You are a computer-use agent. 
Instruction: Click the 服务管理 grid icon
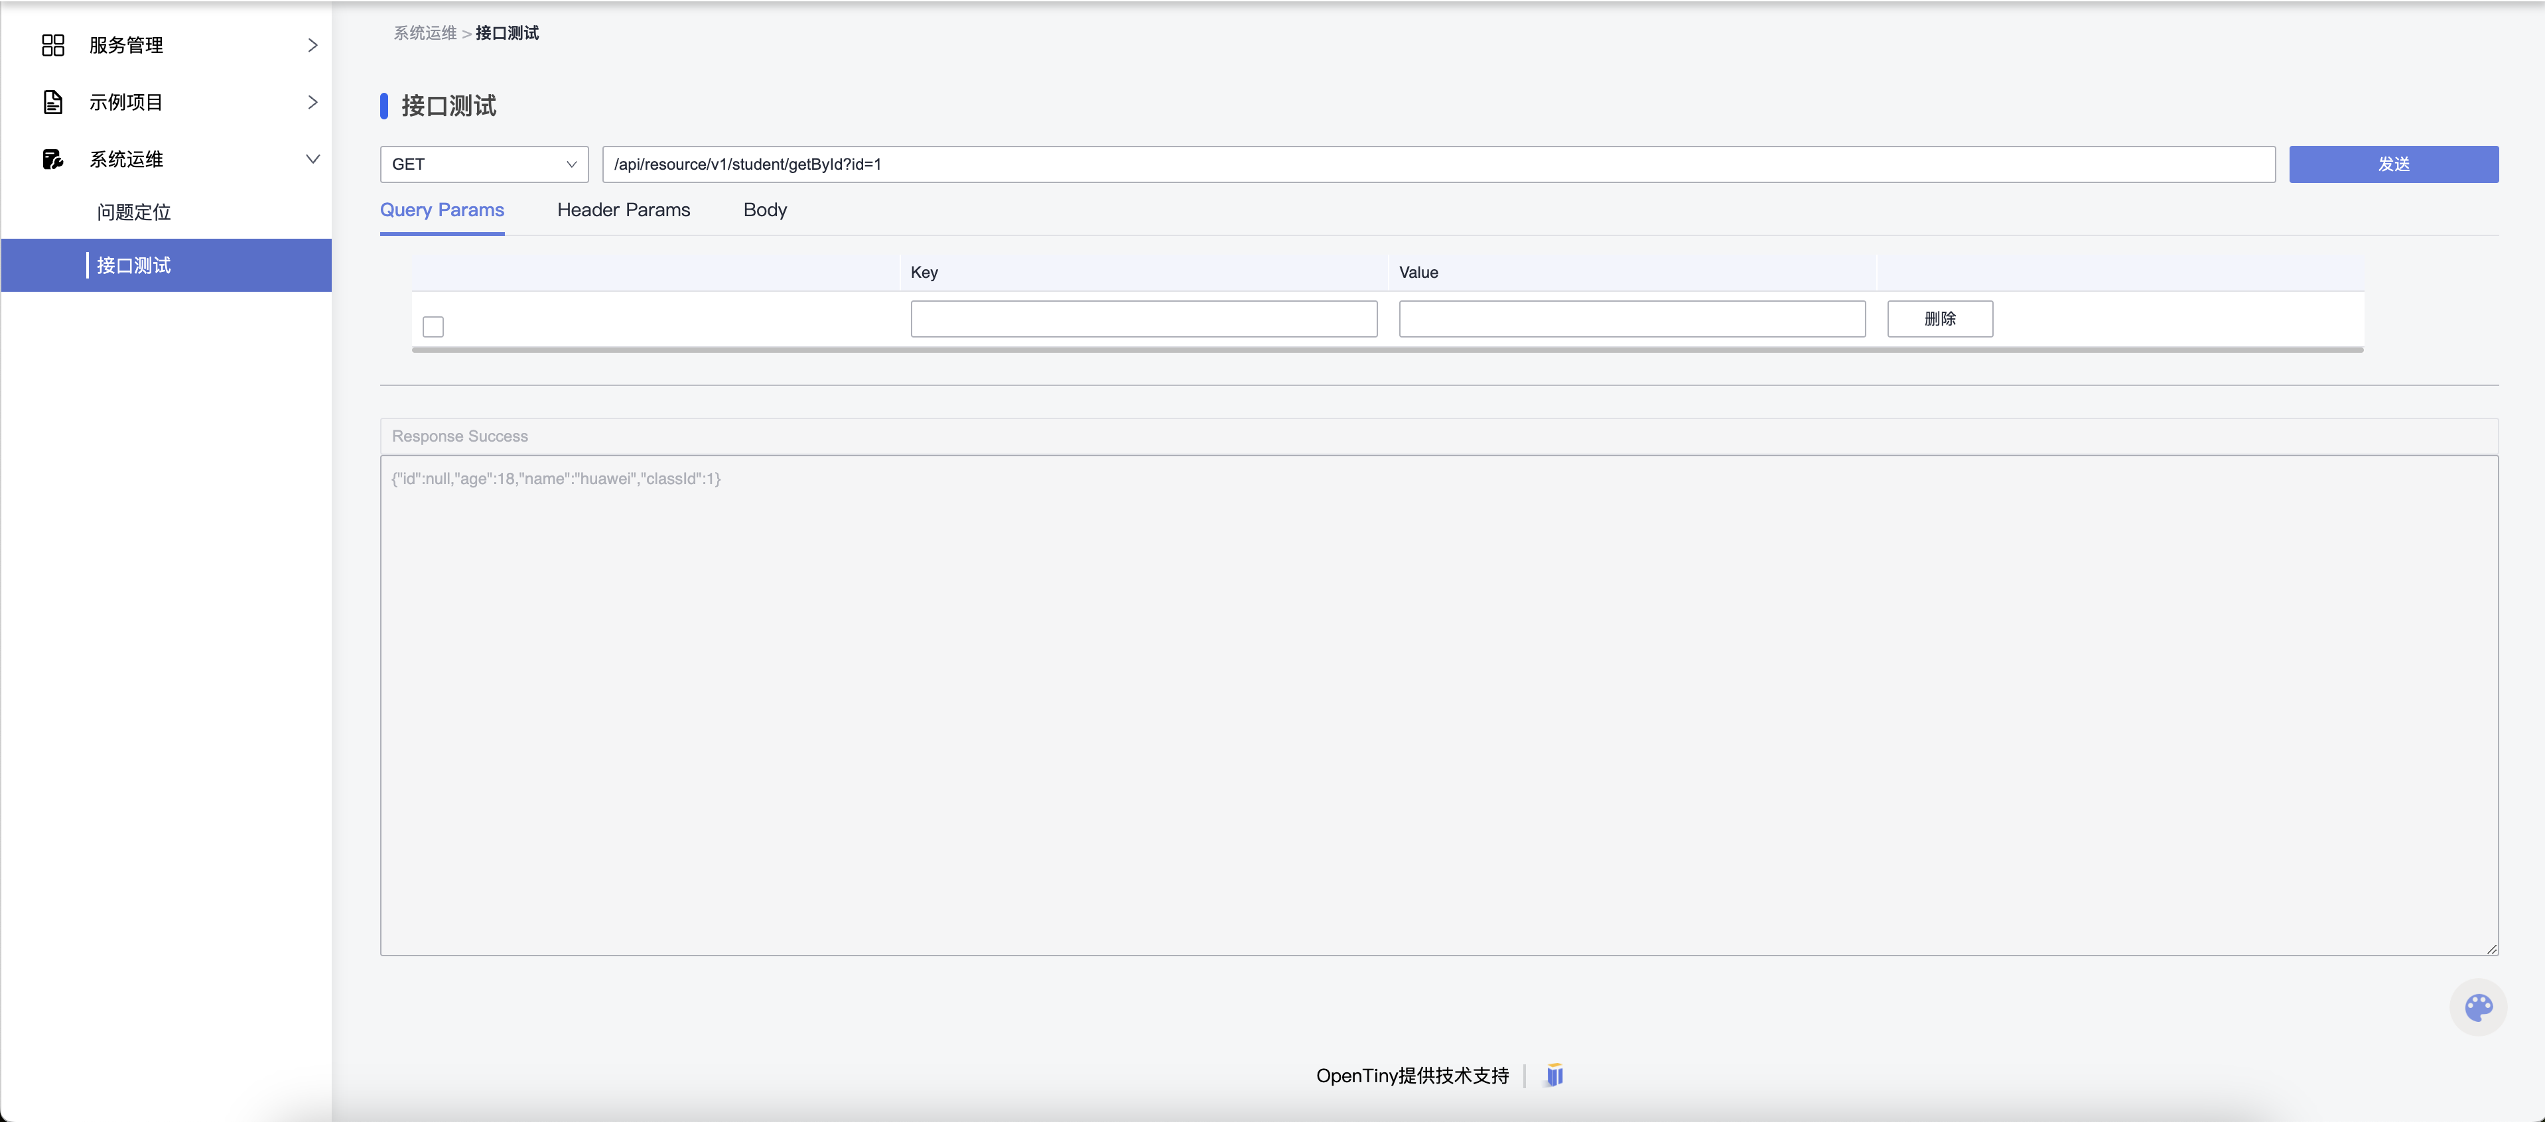[x=53, y=46]
